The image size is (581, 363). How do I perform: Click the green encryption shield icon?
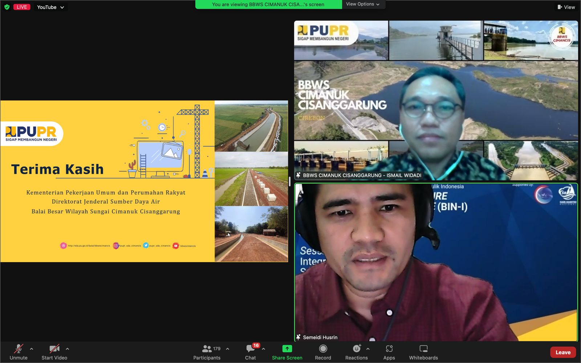[x=7, y=7]
